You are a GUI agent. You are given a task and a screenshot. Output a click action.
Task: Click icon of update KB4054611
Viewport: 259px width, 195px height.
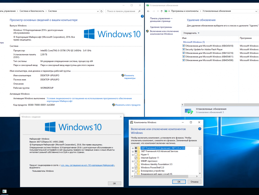click(184, 57)
